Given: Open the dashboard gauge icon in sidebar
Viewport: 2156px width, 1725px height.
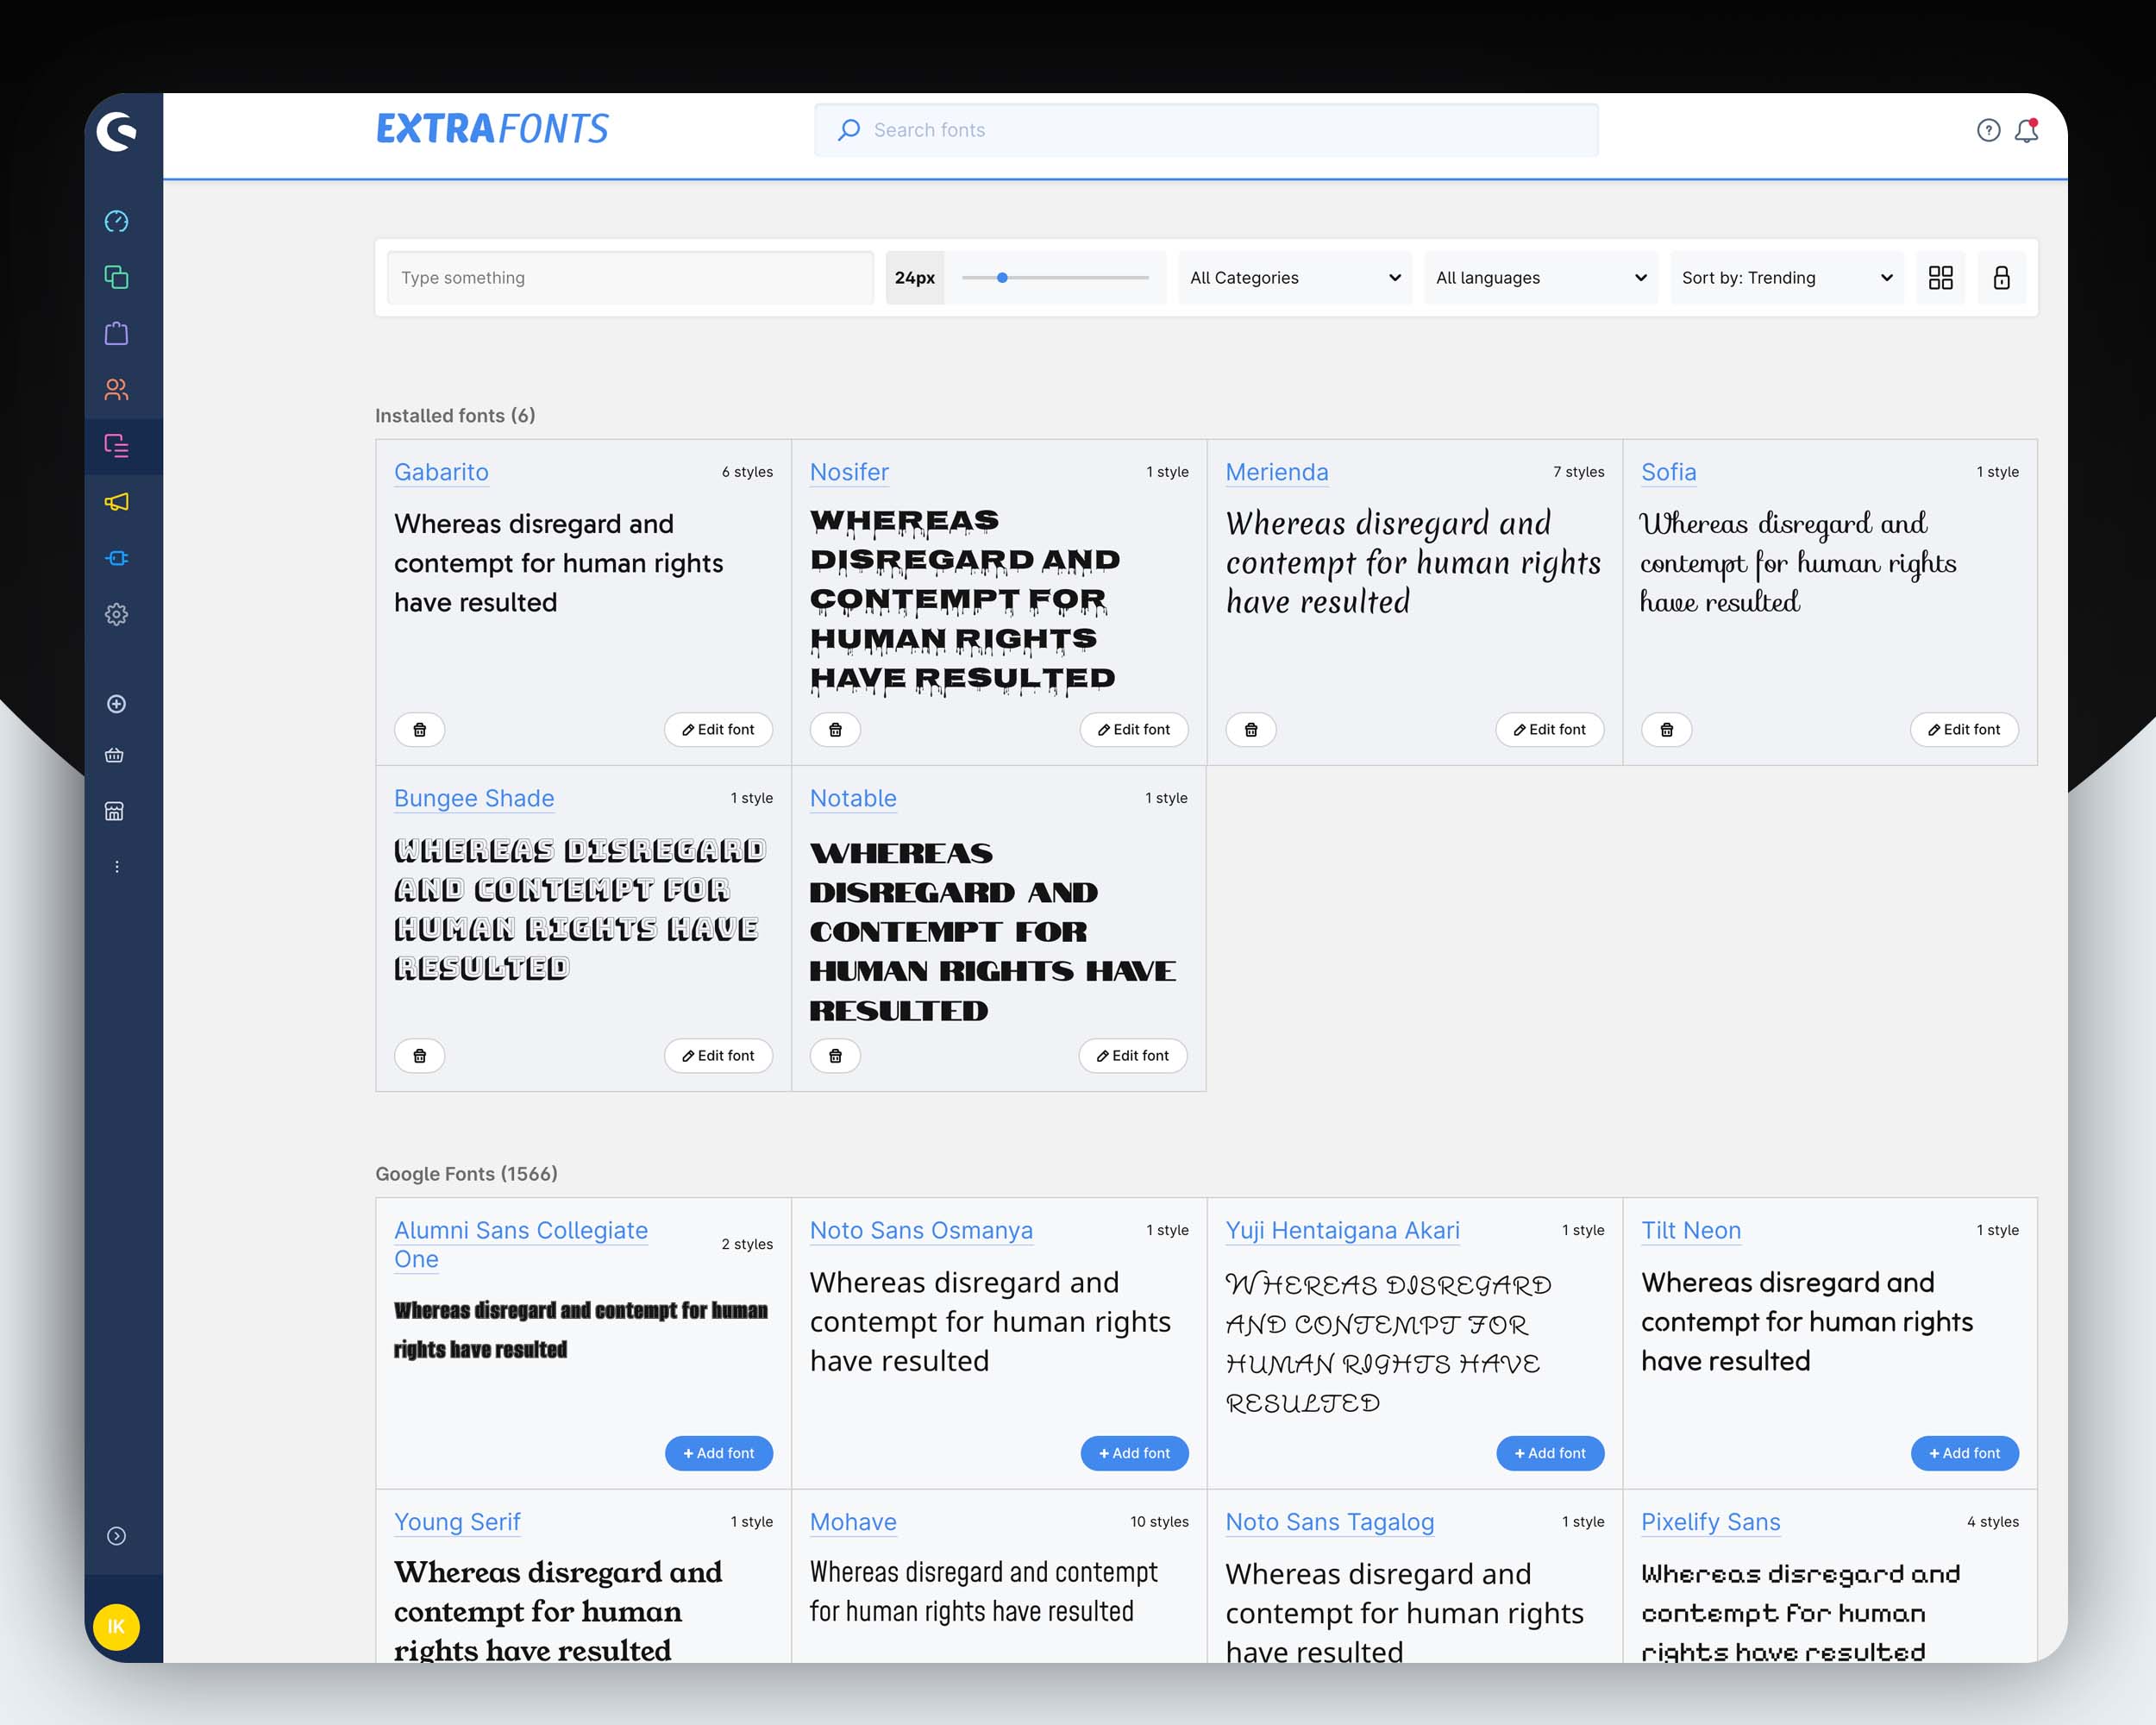Looking at the screenshot, I should 116,221.
